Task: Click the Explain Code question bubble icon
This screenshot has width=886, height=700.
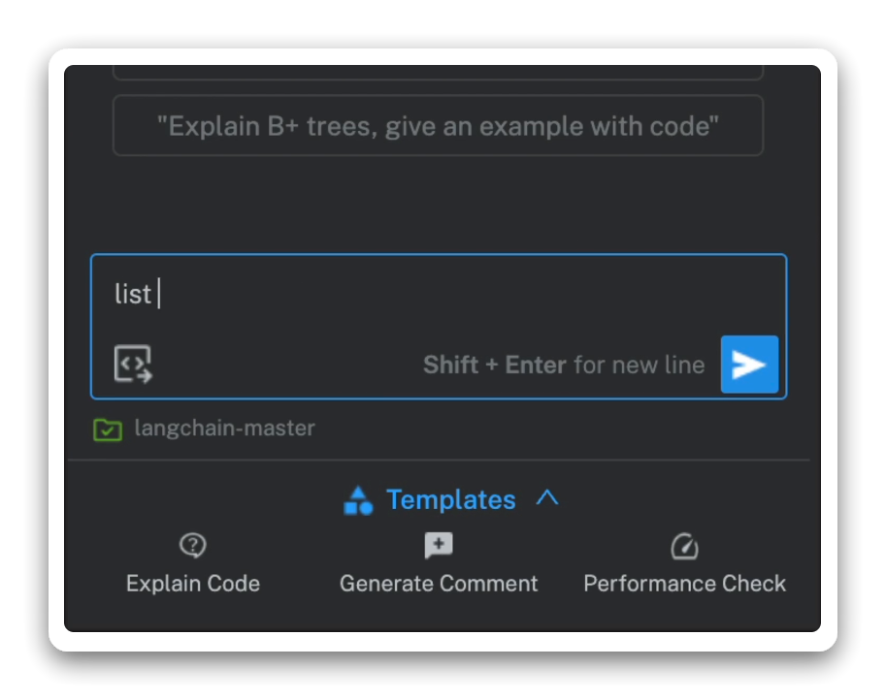Action: 193,547
